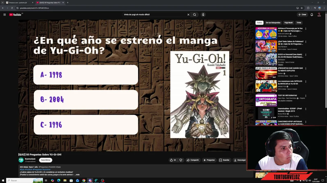The image size is (327, 183).
Task: Click the Compartir button
Action: coord(193,160)
